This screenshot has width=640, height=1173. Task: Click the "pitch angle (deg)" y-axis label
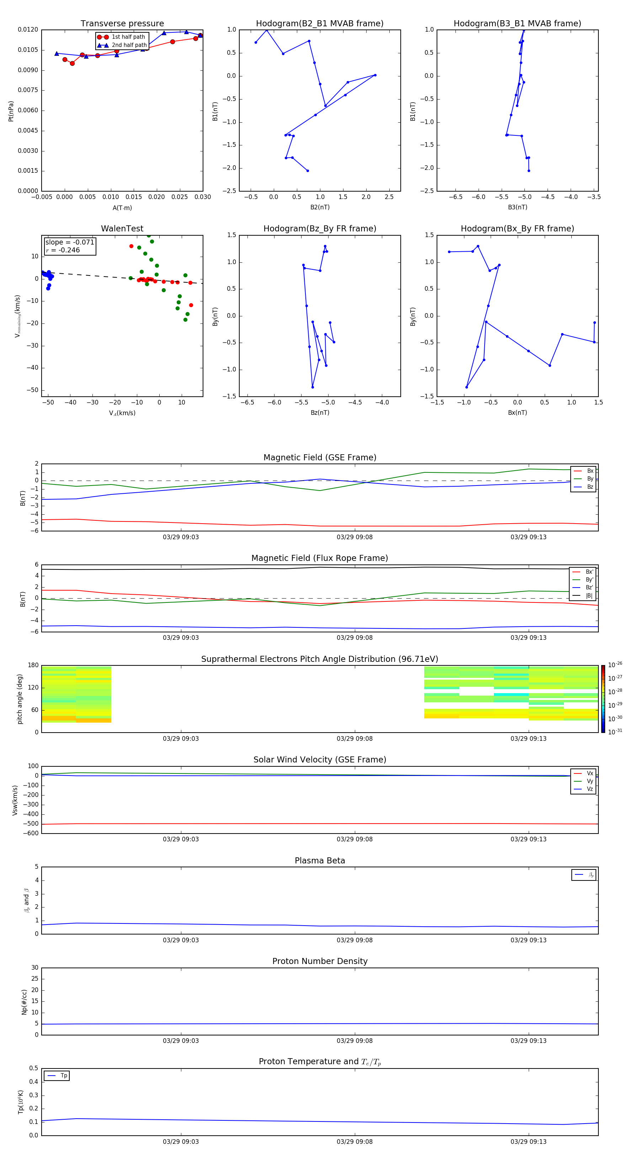20,699
